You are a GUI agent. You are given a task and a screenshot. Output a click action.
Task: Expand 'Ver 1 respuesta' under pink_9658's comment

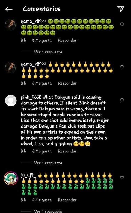click(x=48, y=163)
